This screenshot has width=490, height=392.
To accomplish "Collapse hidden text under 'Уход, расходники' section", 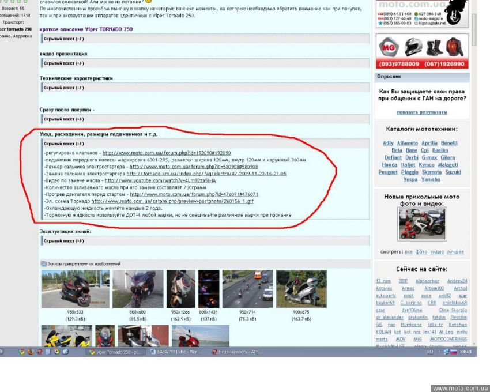I will (x=64, y=144).
